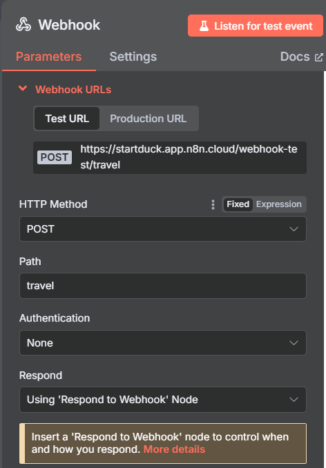
Task: Open the Docs link
Action: tap(295, 57)
